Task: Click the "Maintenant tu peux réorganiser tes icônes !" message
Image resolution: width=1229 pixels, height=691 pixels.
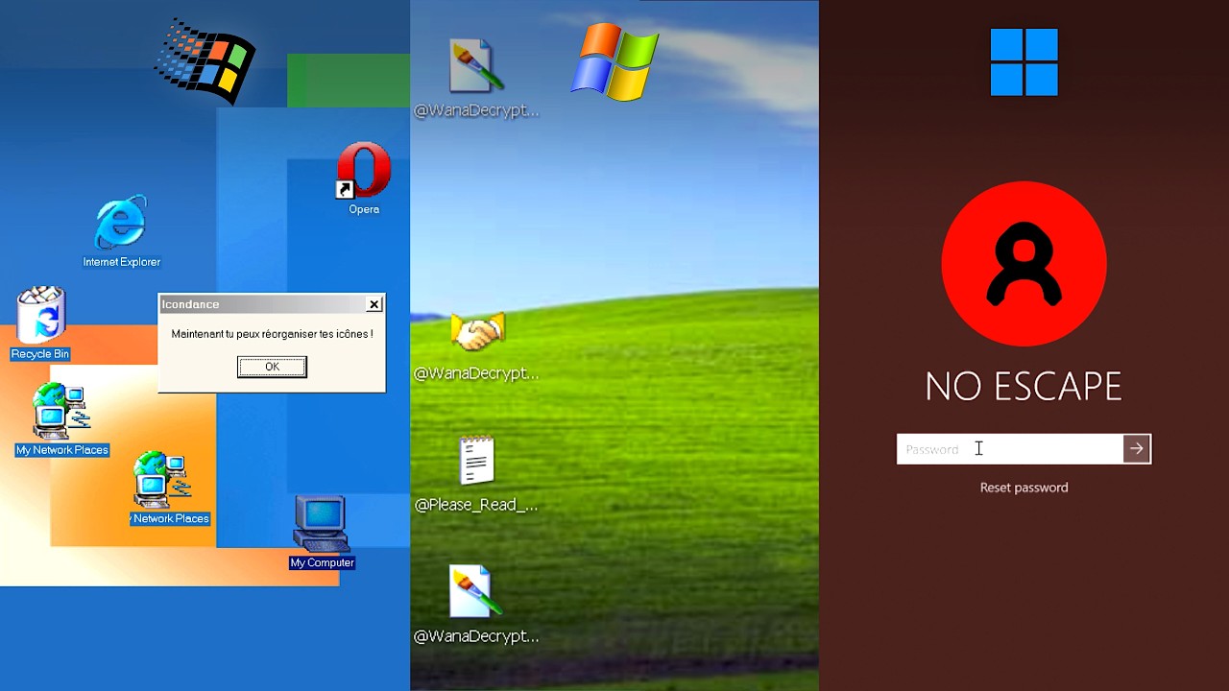Action: click(x=272, y=334)
